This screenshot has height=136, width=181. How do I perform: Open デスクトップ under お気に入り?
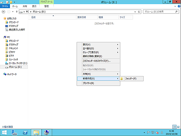pos(12,26)
